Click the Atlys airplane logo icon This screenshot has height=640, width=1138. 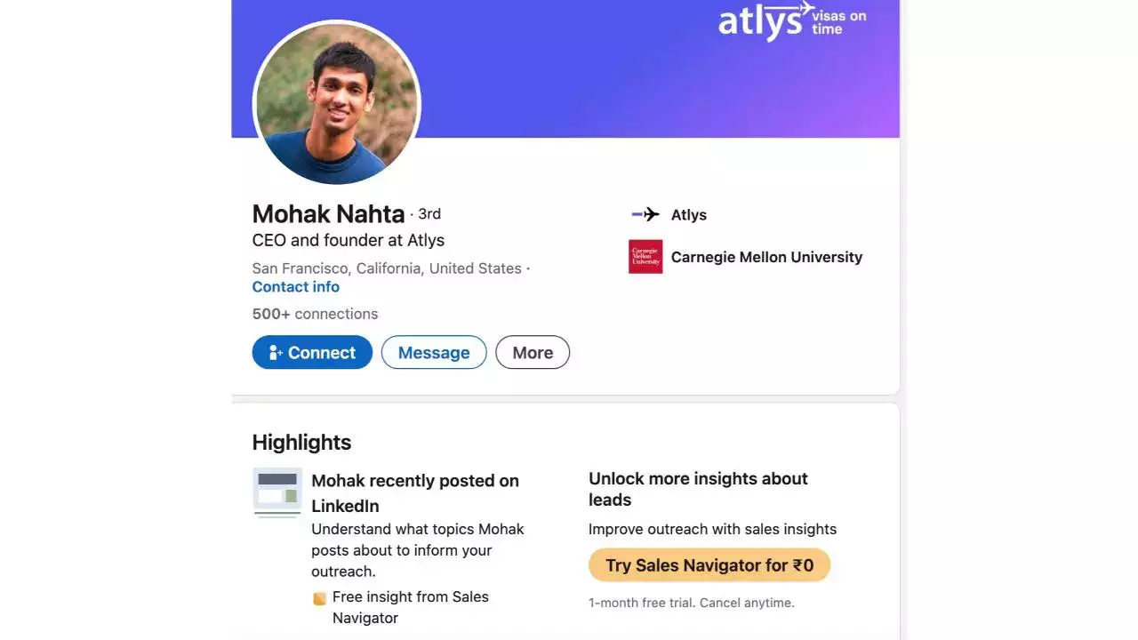click(645, 214)
